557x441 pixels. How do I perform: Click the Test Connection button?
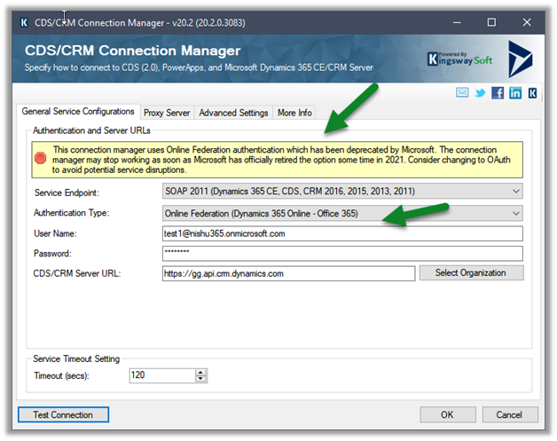(x=63, y=414)
